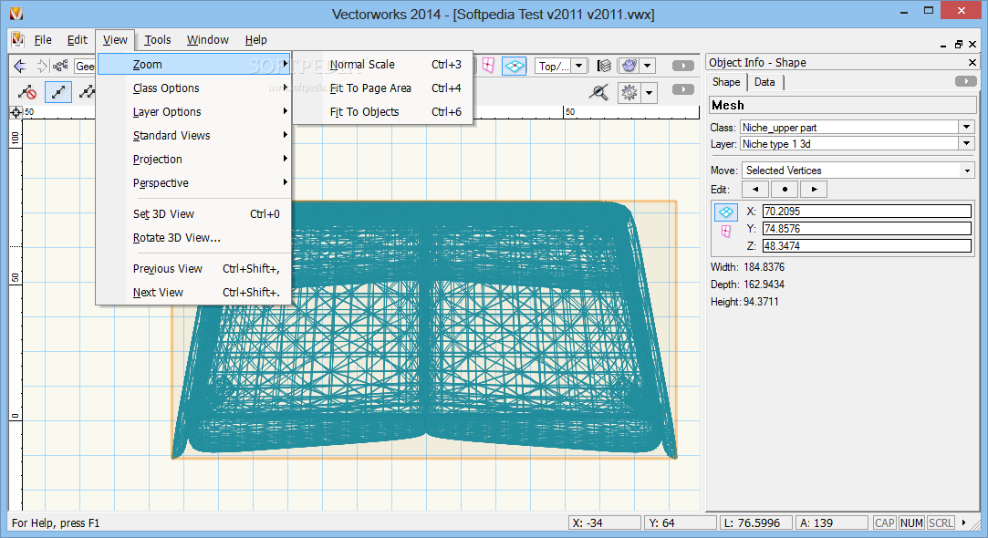Click the Z coordinate field 48.3474
Image resolution: width=988 pixels, height=538 pixels.
coord(867,245)
